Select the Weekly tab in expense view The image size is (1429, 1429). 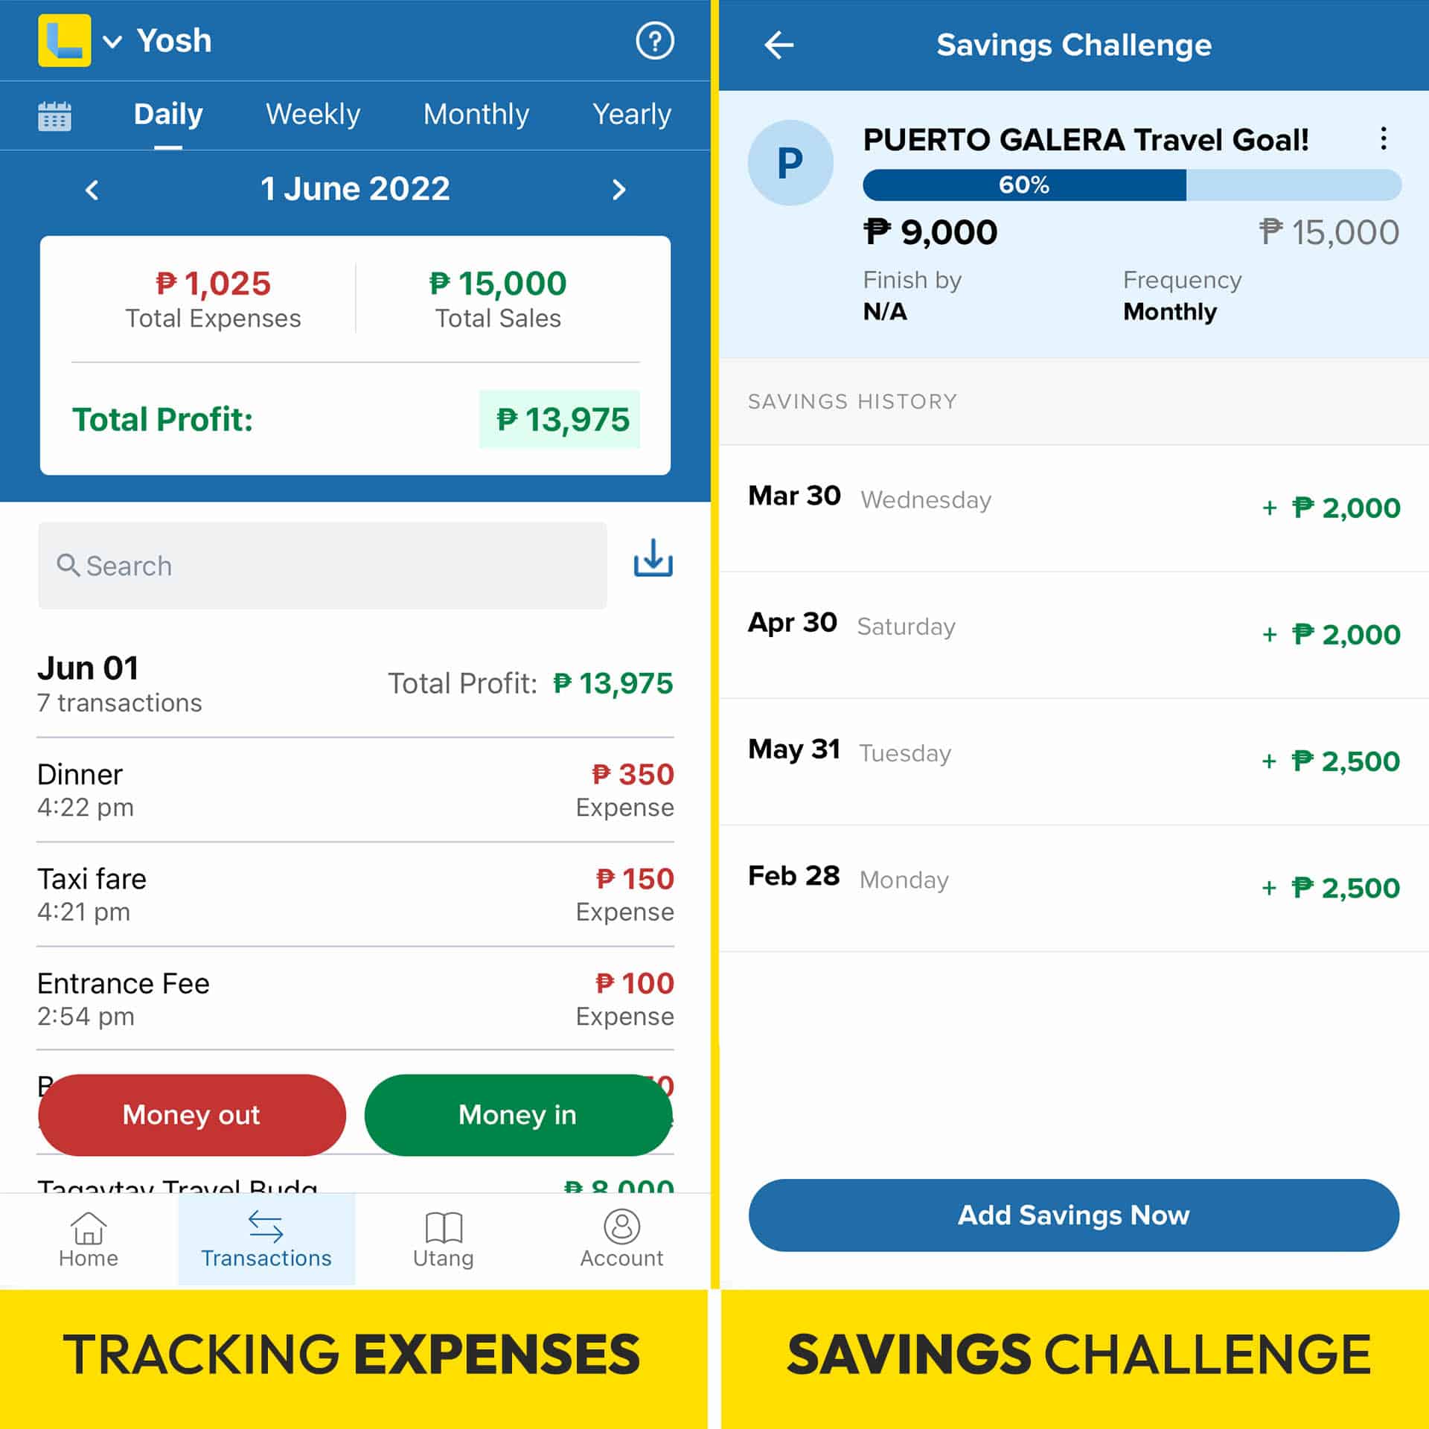click(311, 114)
